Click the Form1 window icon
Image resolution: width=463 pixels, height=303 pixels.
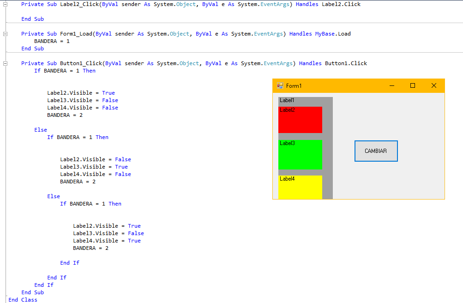click(280, 85)
